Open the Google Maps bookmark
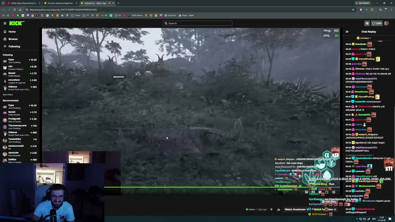The image size is (395, 222). tap(8, 15)
